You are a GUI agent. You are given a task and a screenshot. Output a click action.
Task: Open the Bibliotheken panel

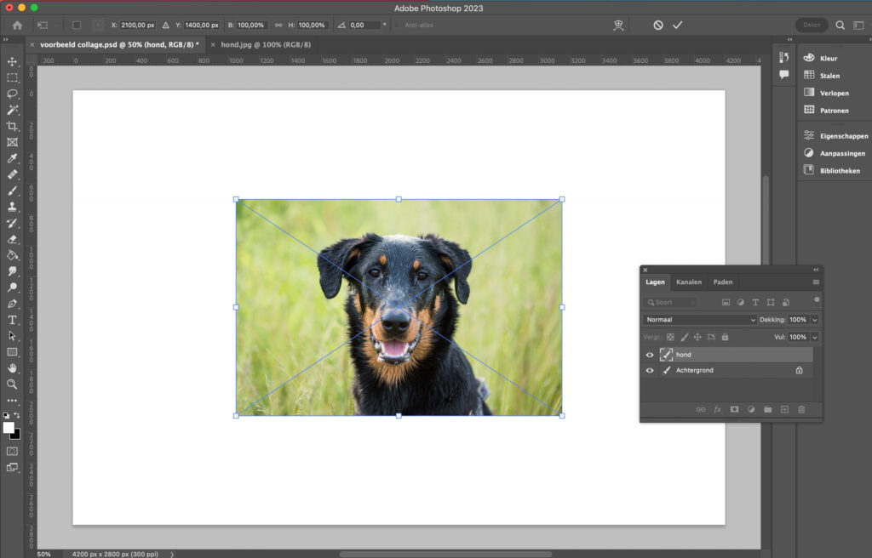click(x=839, y=171)
